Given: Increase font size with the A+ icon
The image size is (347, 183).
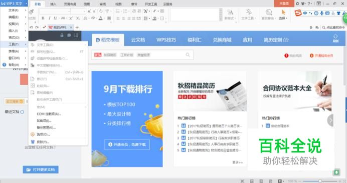Looking at the screenshot, I should (x=89, y=11).
